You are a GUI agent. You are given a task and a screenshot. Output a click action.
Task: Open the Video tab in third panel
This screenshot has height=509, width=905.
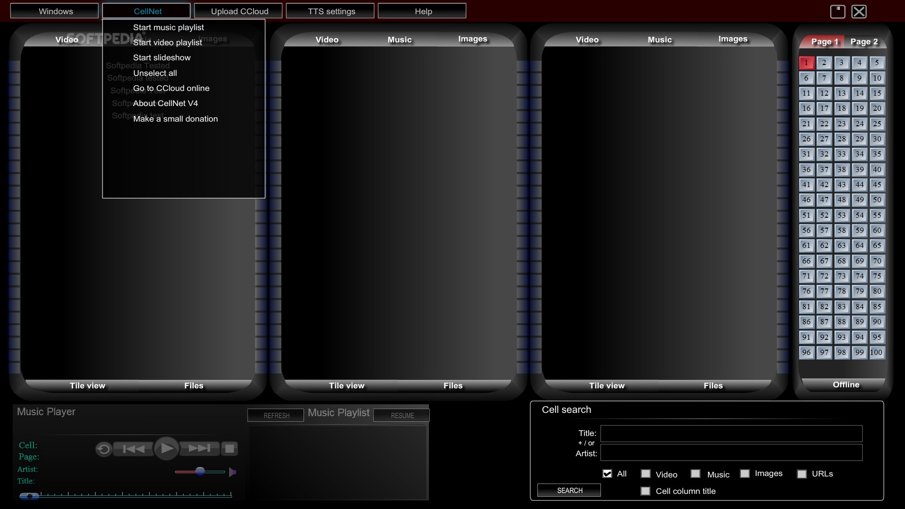click(x=587, y=40)
